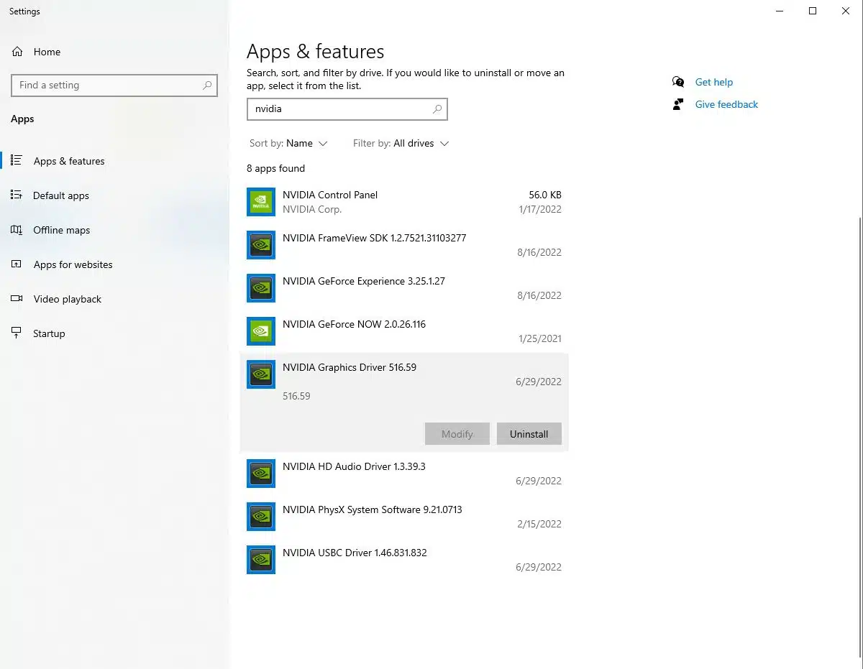
Task: Click the Startup sidebar icon
Action: 17,333
